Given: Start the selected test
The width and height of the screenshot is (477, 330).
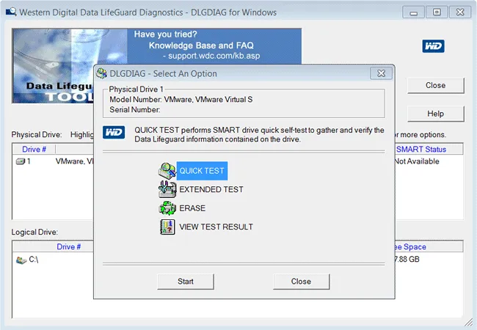Looking at the screenshot, I should [186, 282].
